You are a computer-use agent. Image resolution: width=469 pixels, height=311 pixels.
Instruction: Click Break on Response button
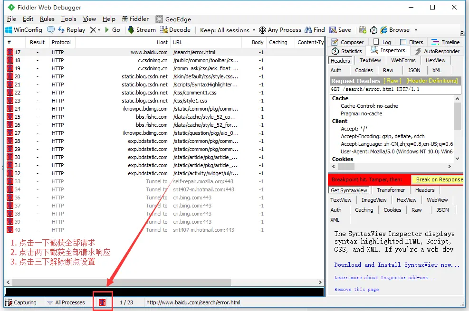[437, 179]
